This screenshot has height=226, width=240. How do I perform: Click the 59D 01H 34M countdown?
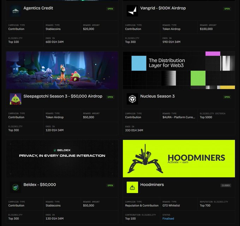171,42
